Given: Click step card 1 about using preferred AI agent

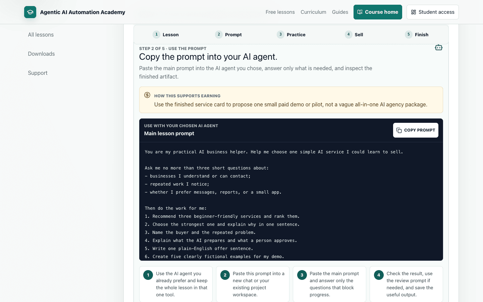Looking at the screenshot, I should 176,284.
